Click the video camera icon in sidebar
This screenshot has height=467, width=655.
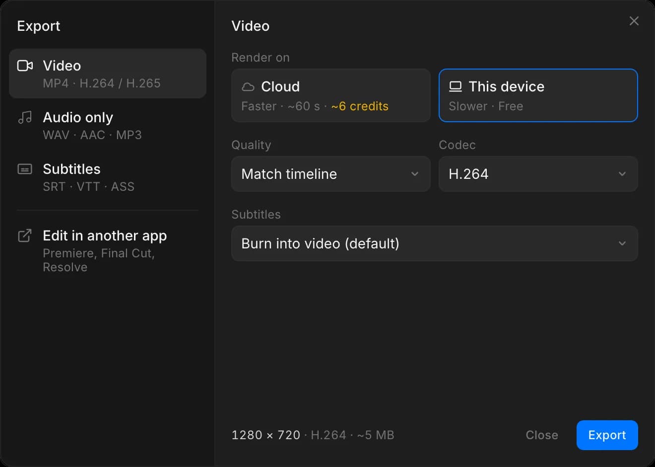click(25, 66)
